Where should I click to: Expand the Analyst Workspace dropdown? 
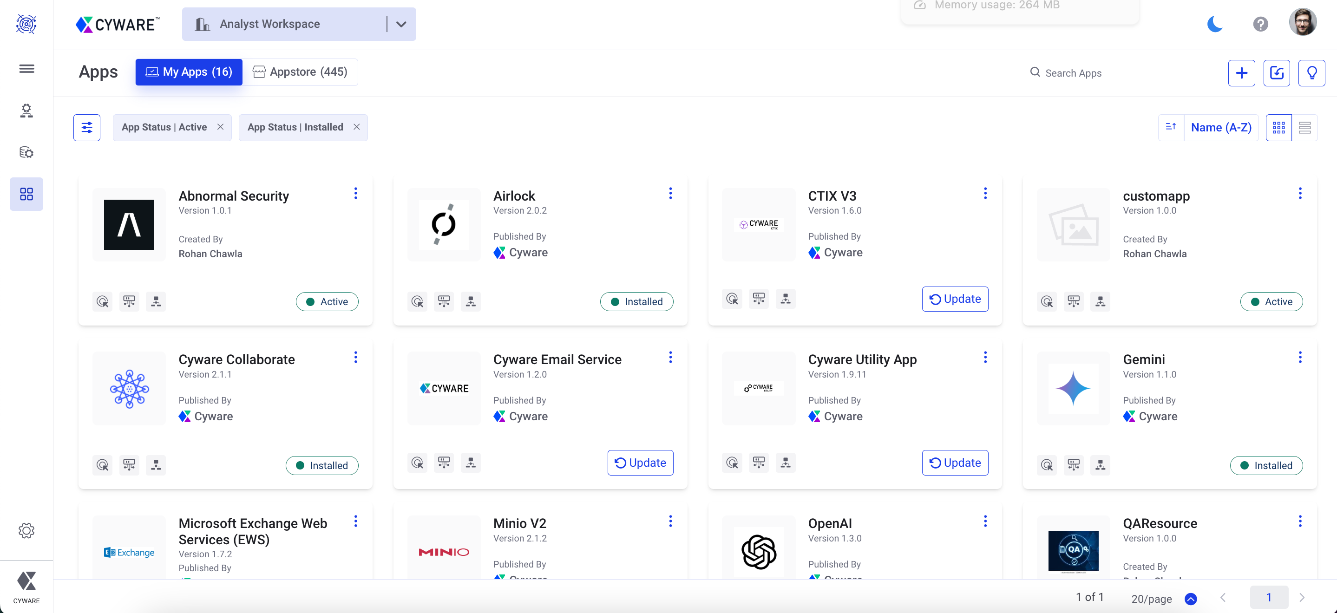tap(401, 24)
